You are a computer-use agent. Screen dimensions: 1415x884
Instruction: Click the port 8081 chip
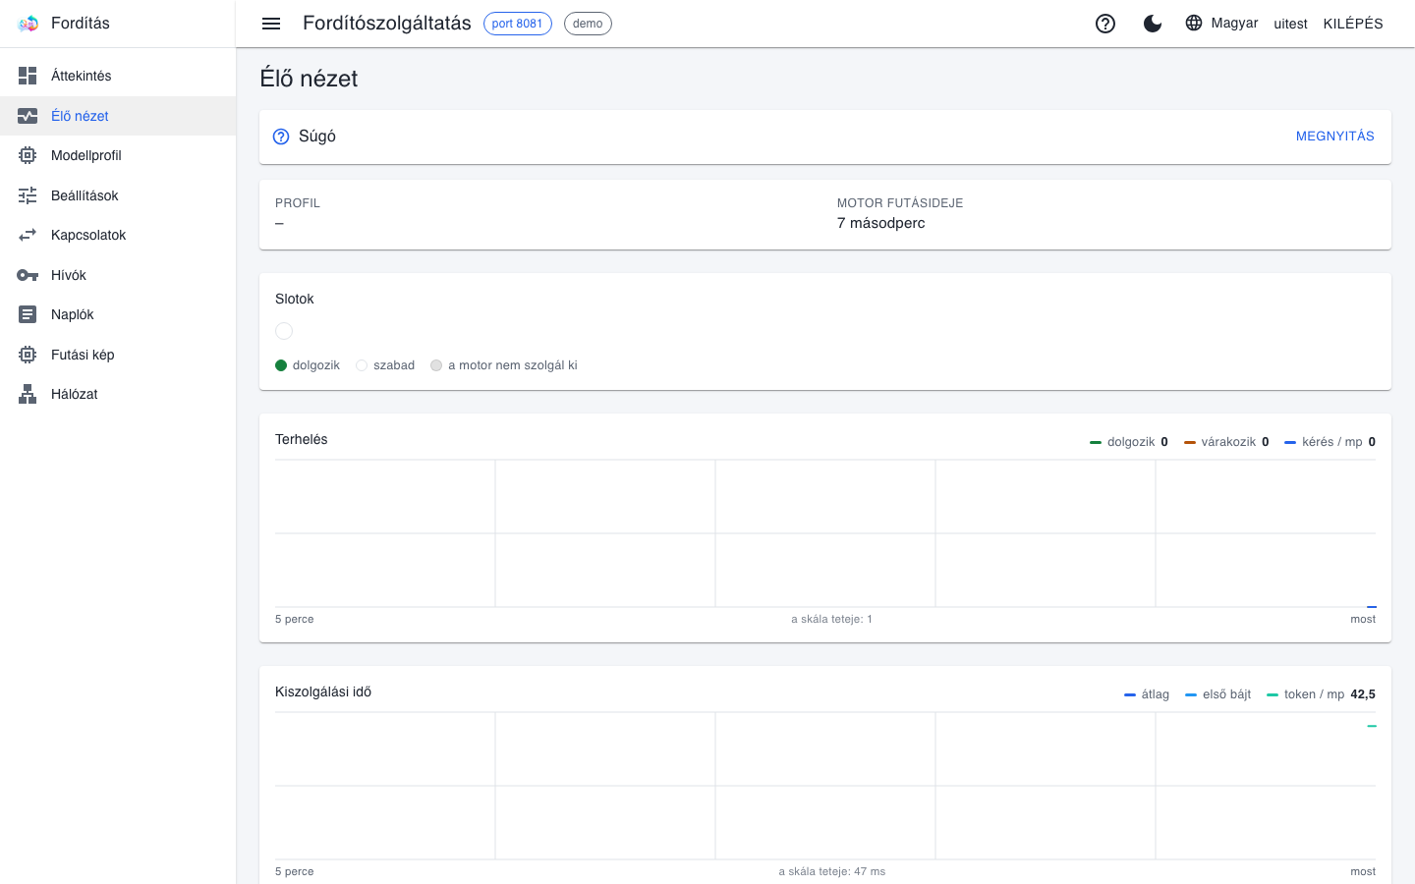coord(518,24)
